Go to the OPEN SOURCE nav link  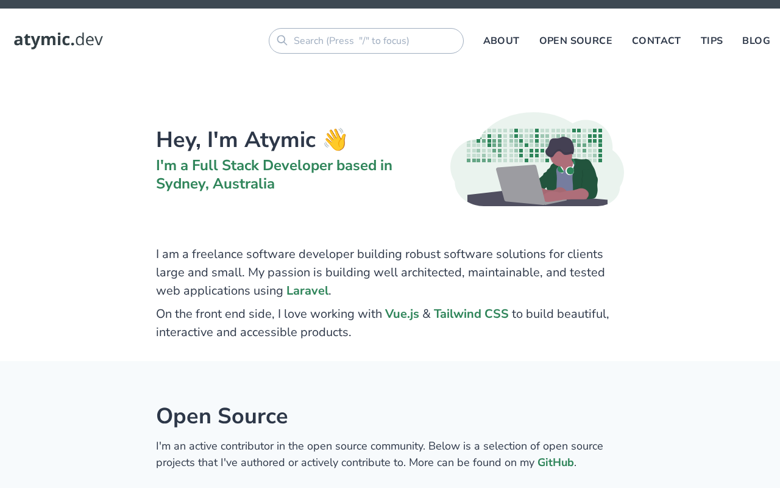(575, 41)
